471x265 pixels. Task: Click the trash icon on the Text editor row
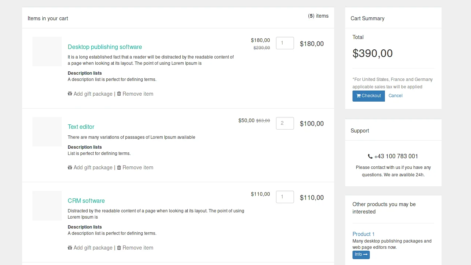coord(119,167)
